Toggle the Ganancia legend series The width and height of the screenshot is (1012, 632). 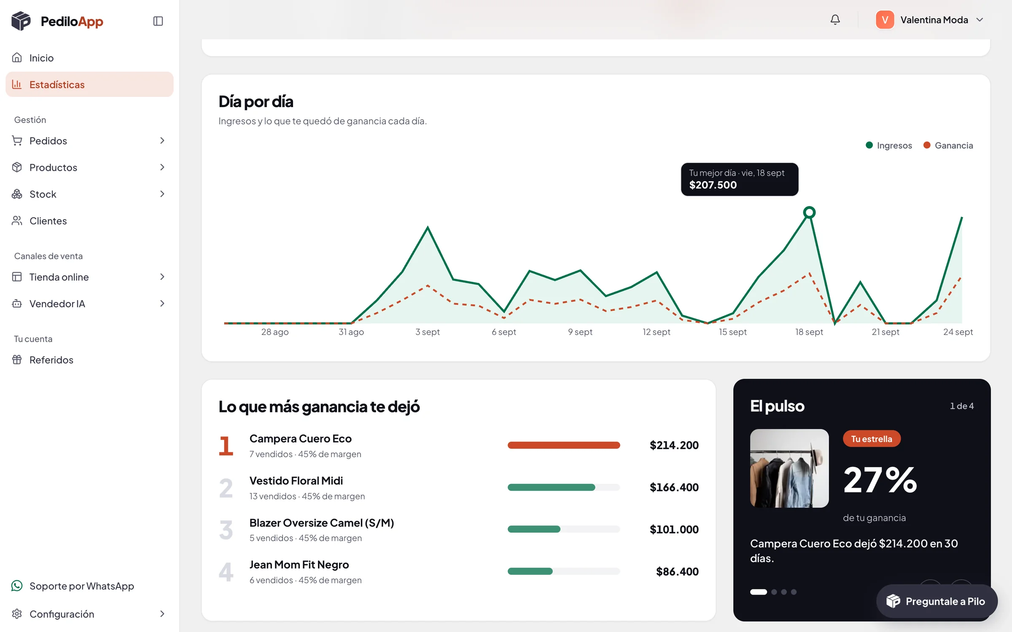click(x=948, y=145)
